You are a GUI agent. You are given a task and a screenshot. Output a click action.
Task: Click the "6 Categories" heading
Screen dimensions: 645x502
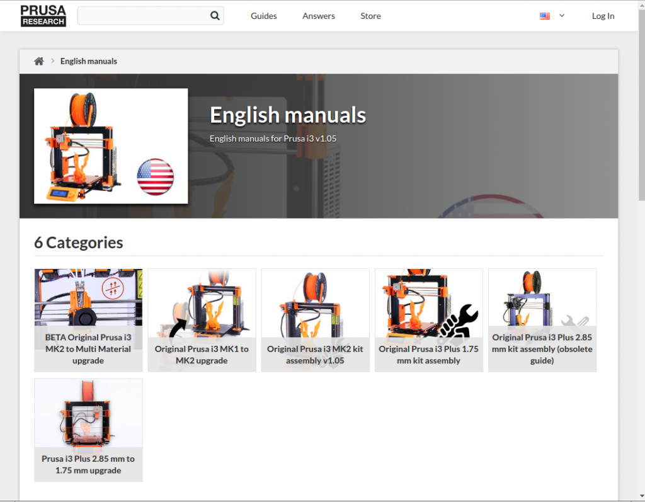tap(79, 242)
